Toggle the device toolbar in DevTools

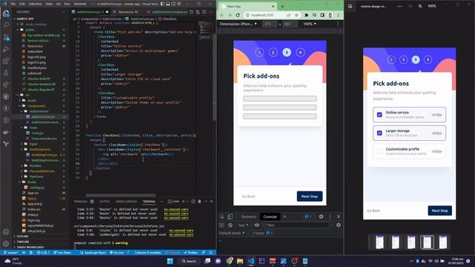tap(230, 217)
